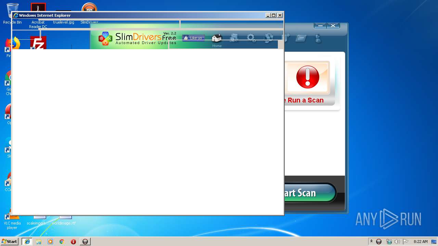Select the FileZilla desktop shortcut
The image size is (438, 246).
[x=38, y=43]
